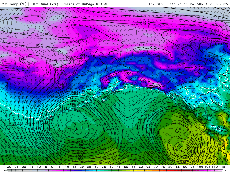The image size is (230, 172).
Task: Select the "-10" temperature scale label
Action: (37, 167)
